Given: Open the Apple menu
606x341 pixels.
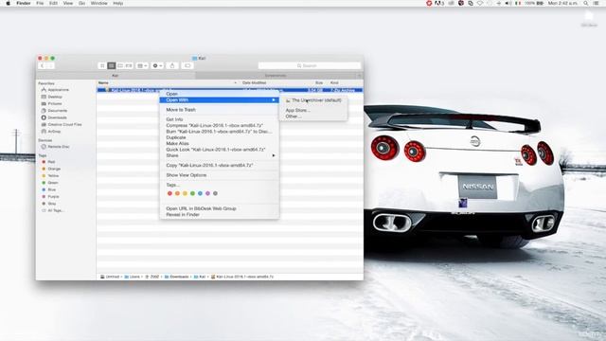Looking at the screenshot, I should 8,3.
